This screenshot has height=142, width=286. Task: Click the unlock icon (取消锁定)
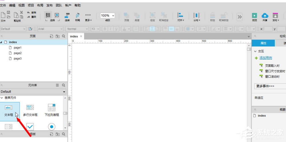pyautogui.click(x=223, y=15)
